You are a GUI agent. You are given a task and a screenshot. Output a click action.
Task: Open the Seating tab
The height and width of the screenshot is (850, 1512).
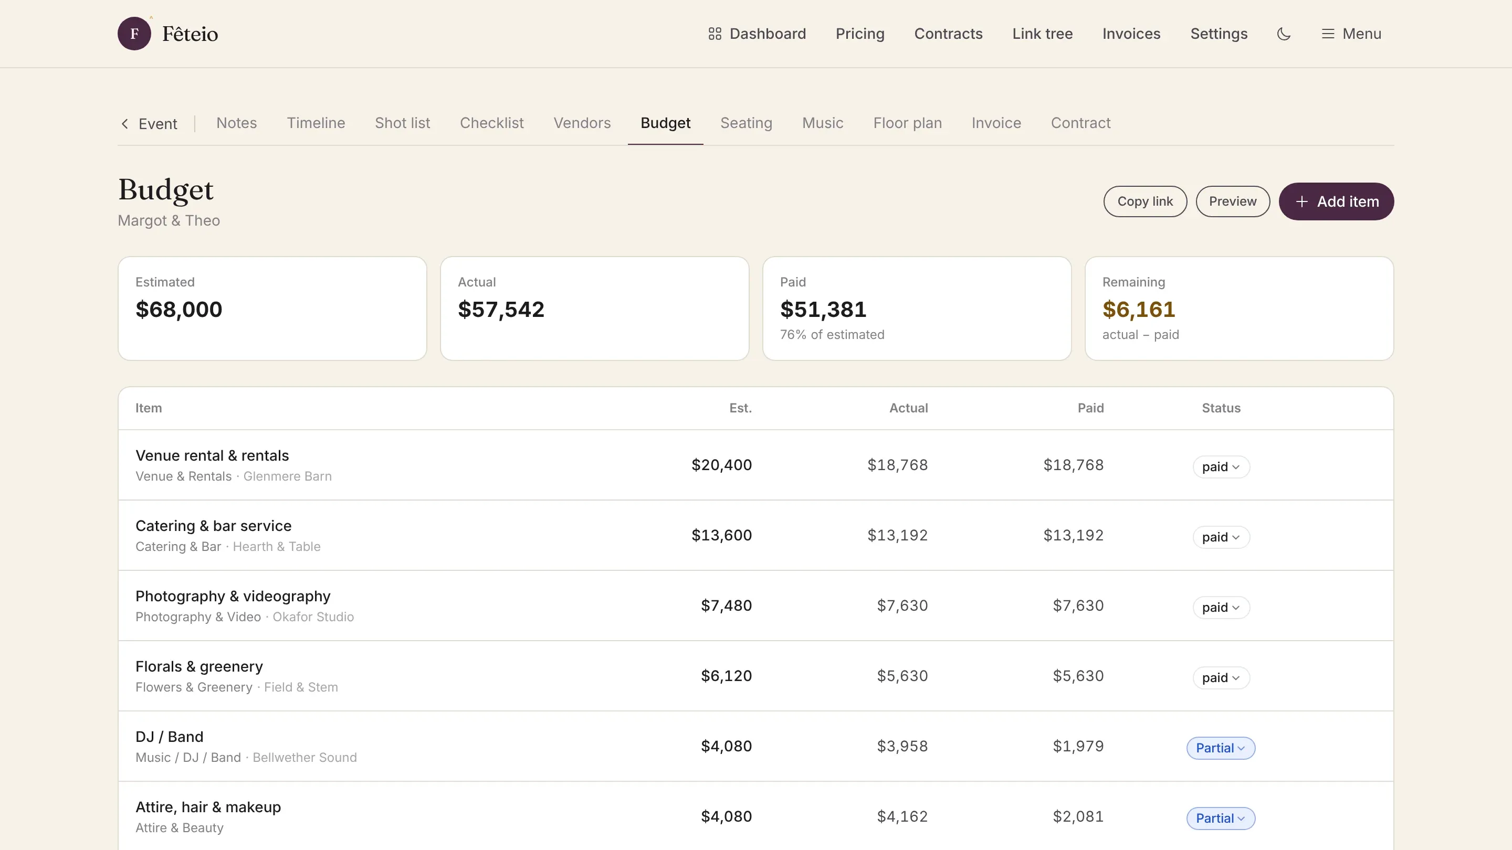746,123
